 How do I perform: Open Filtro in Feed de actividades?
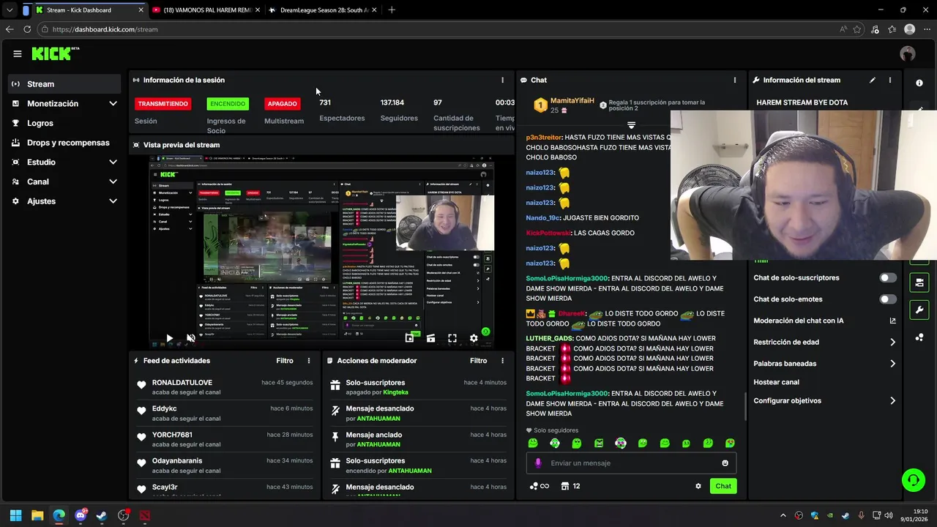285,361
